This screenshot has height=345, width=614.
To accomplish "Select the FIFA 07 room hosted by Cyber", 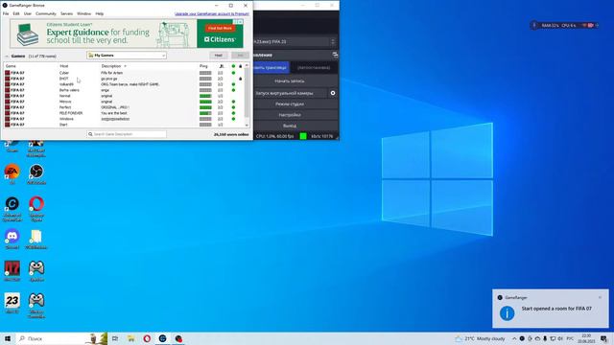I will pos(124,73).
